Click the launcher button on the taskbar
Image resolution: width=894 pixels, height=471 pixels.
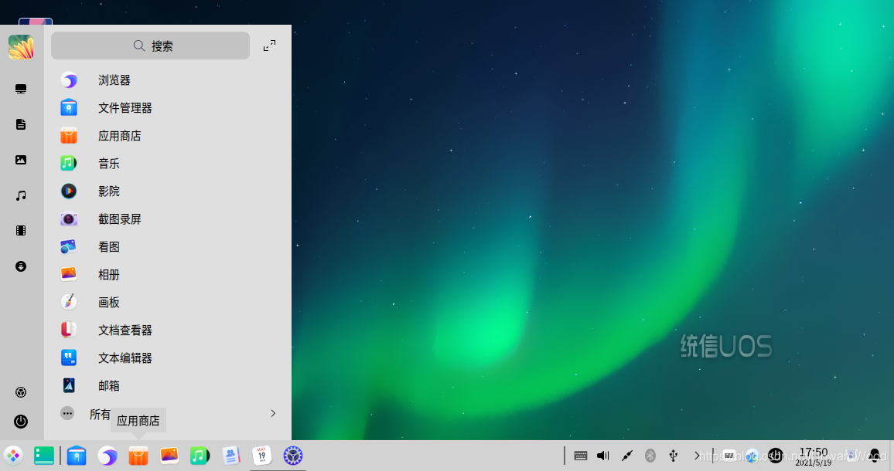click(x=13, y=456)
